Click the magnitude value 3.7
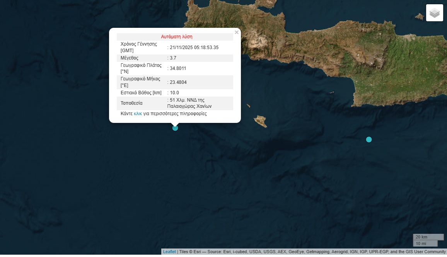 [173, 58]
